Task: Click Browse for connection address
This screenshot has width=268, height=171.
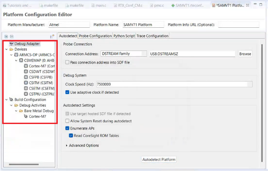Action: (x=245, y=54)
